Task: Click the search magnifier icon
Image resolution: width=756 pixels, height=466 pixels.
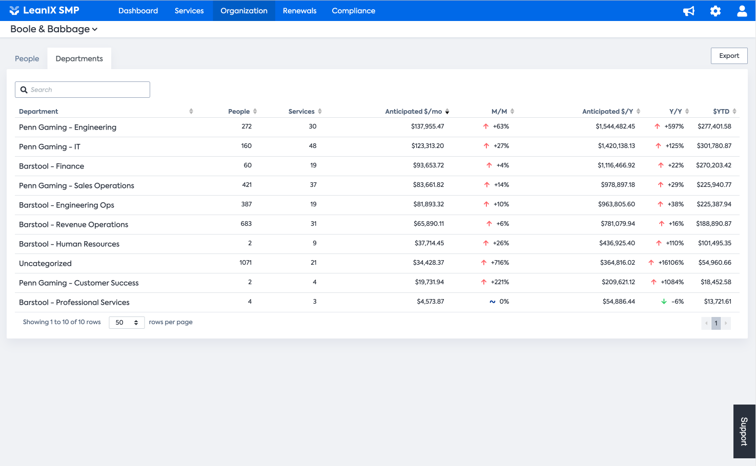Action: [24, 90]
